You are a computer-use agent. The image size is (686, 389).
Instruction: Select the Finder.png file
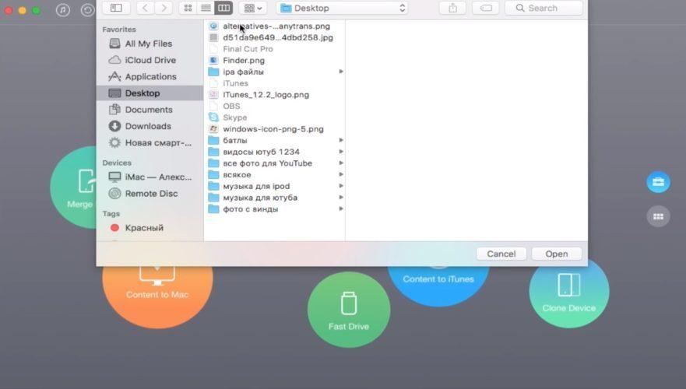(243, 60)
